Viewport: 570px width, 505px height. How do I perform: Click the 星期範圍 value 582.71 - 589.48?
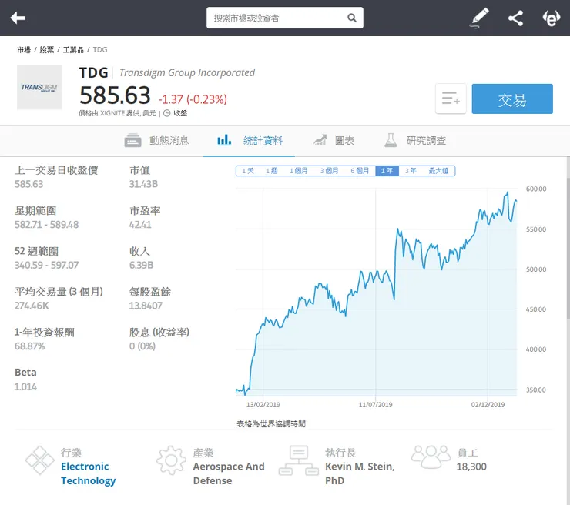pyautogui.click(x=46, y=225)
